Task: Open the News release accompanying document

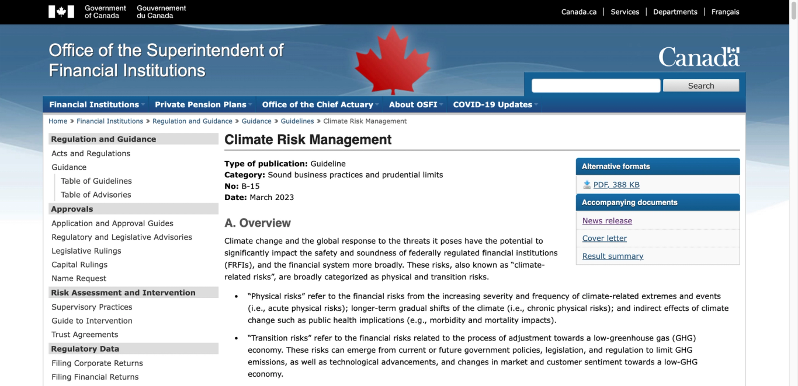Action: coord(607,220)
